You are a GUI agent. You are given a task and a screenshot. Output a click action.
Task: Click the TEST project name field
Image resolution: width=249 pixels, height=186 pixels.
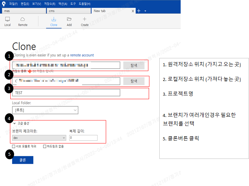(x=66, y=93)
